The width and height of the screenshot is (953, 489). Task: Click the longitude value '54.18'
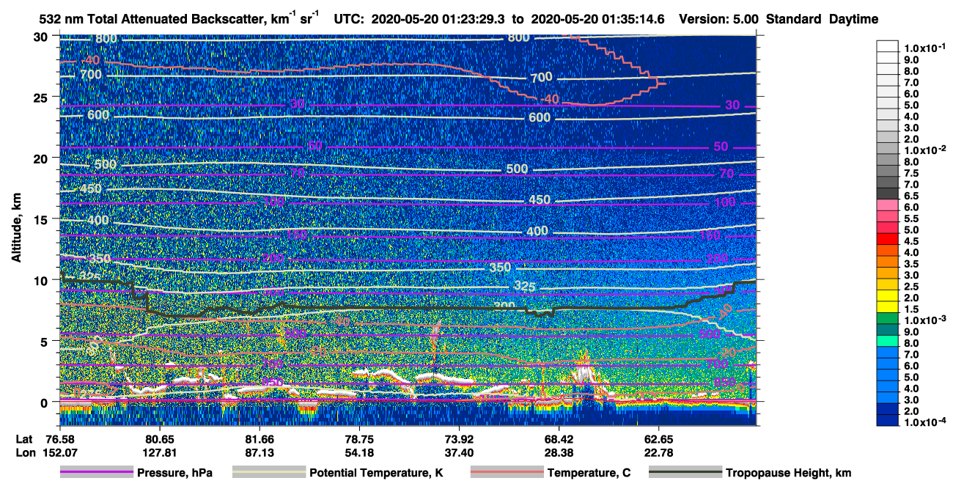click(358, 452)
